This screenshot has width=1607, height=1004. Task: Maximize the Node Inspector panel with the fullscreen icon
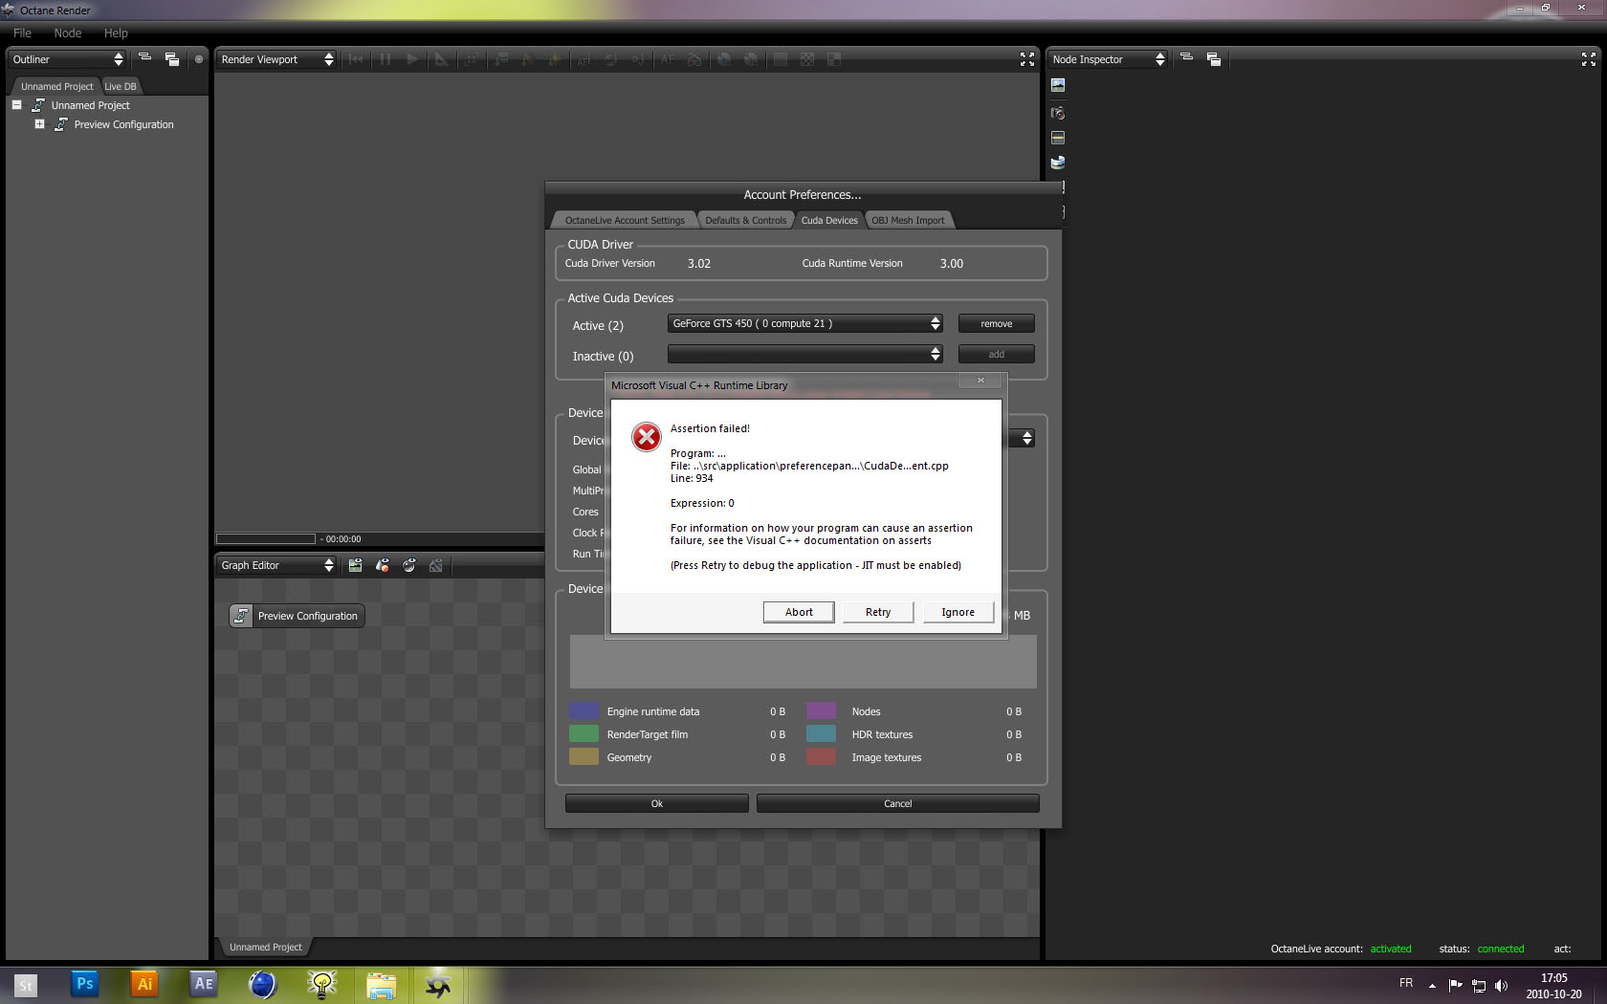point(1589,59)
